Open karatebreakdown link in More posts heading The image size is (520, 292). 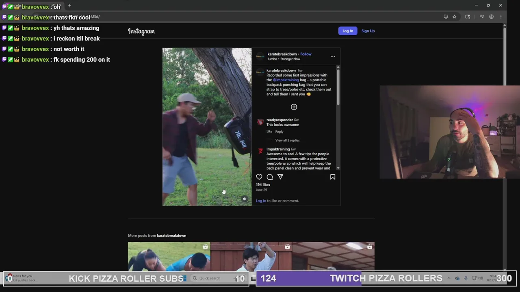tap(171, 235)
